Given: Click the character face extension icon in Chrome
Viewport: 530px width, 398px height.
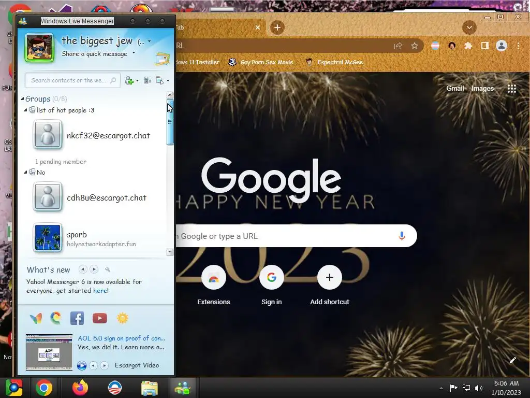Looking at the screenshot, I should click(452, 46).
